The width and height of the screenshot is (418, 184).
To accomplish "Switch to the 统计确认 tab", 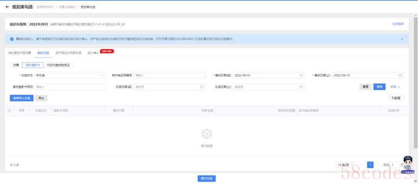I will 93,53.
